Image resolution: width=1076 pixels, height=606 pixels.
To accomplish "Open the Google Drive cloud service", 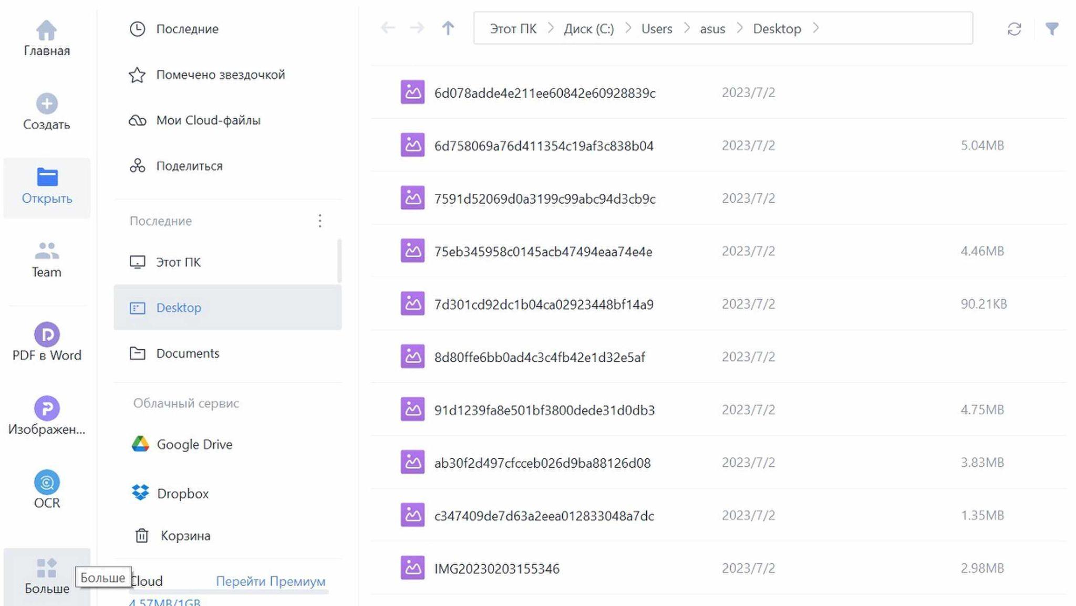I will [194, 444].
